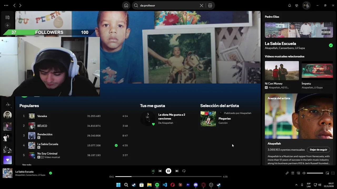Enter full screen mode
Screen dimensions: 337x189
333,173
